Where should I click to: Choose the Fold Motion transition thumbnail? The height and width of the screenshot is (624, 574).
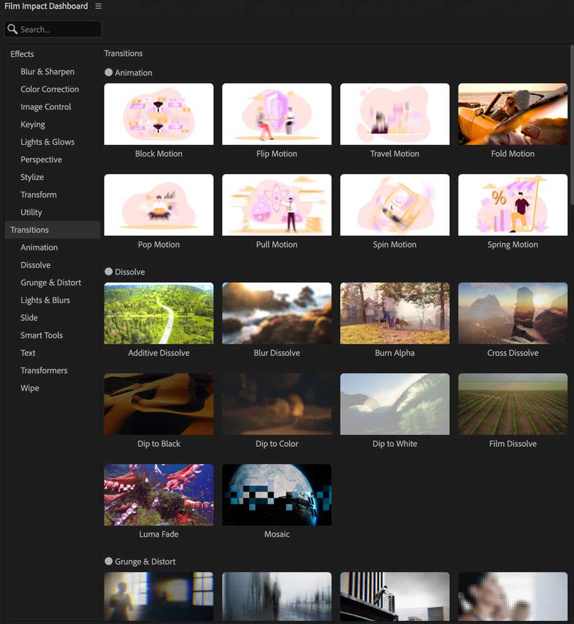(x=512, y=114)
